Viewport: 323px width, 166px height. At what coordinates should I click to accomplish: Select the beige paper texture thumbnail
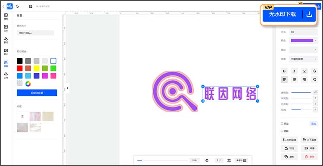(48, 116)
